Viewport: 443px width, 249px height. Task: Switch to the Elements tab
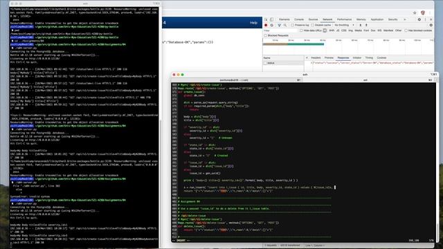click(x=284, y=19)
